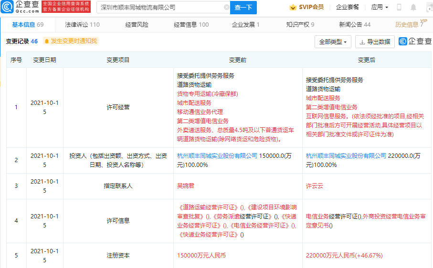The width and height of the screenshot is (433, 268).
Task: Switch to the 经营风险 tab
Action: [x=137, y=24]
